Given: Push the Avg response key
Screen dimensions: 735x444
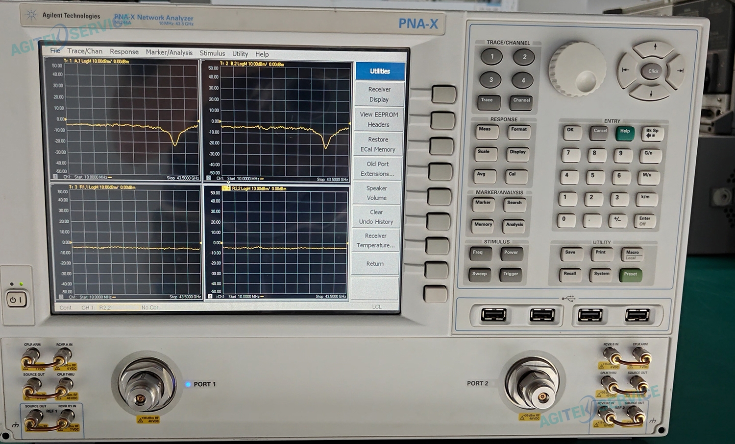Looking at the screenshot, I should coord(484,176).
